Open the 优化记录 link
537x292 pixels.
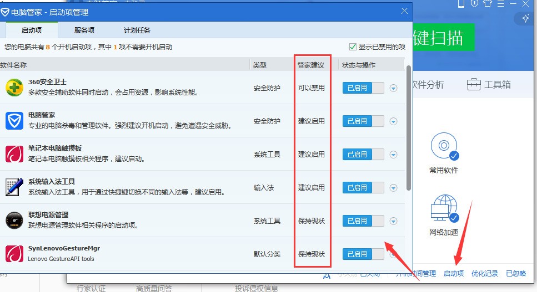click(485, 274)
